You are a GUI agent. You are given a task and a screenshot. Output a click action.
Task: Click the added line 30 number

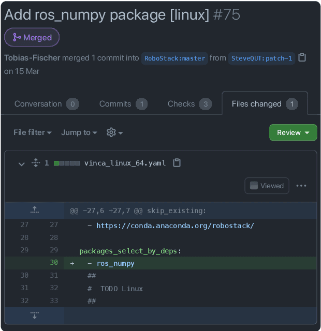pyautogui.click(x=54, y=263)
